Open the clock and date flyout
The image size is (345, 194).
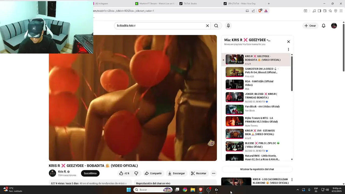[337, 190]
